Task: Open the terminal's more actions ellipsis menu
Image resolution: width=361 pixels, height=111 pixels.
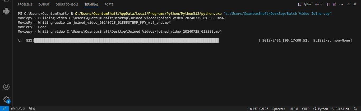Action: point(341,4)
